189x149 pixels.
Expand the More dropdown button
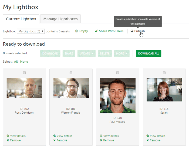tap(122, 53)
